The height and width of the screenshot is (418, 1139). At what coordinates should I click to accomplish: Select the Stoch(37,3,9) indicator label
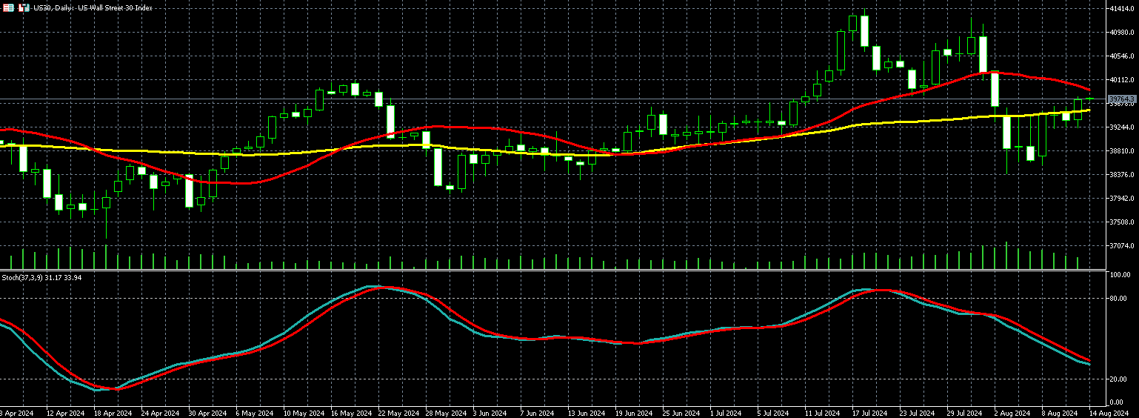click(41, 277)
